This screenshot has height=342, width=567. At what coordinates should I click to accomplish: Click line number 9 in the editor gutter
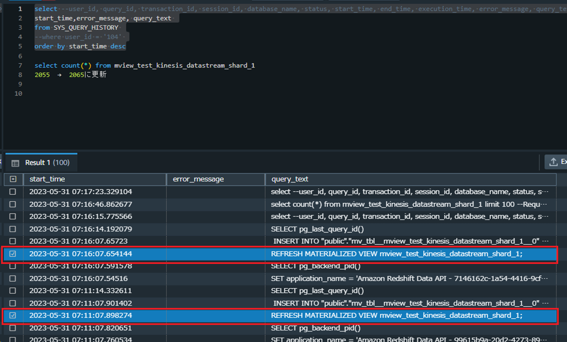[x=20, y=84]
